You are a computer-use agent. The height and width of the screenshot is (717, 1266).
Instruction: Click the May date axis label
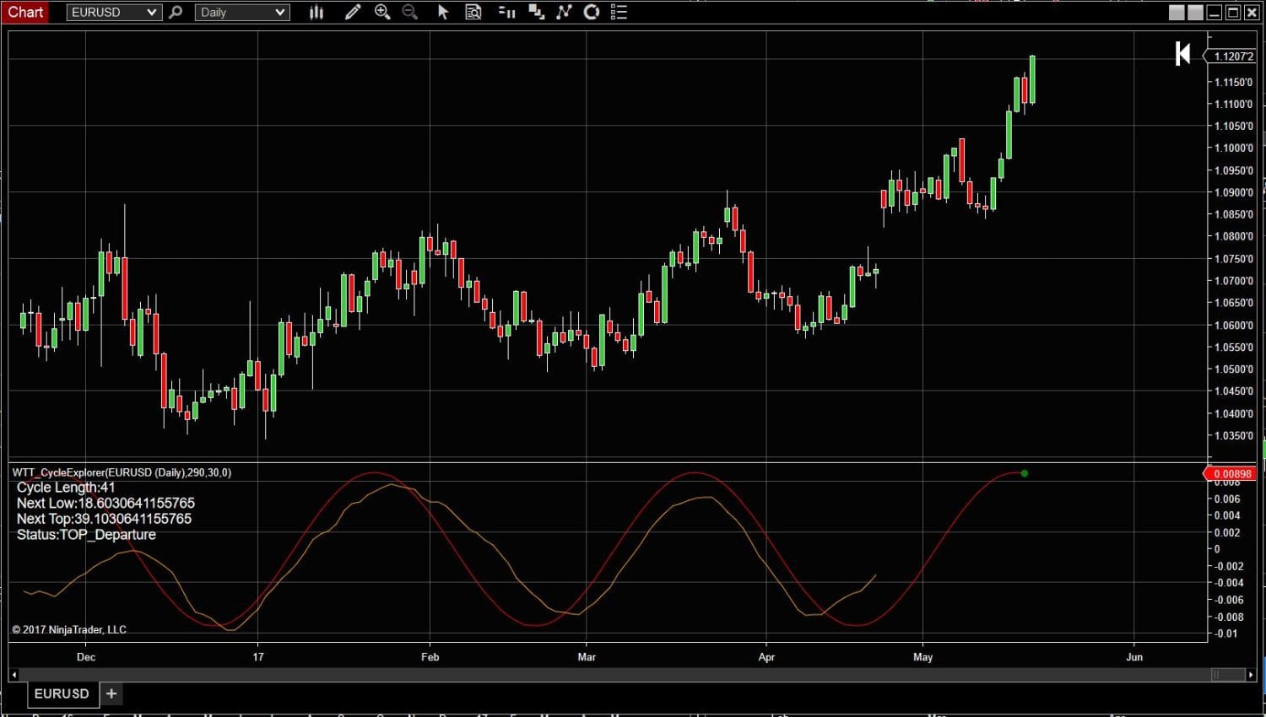(x=923, y=657)
